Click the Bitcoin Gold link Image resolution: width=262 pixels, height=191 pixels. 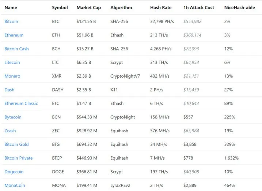point(16,144)
